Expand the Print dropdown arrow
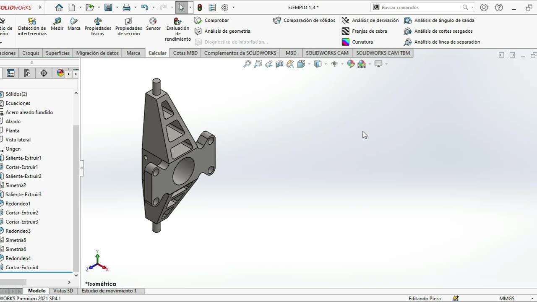 (x=135, y=8)
